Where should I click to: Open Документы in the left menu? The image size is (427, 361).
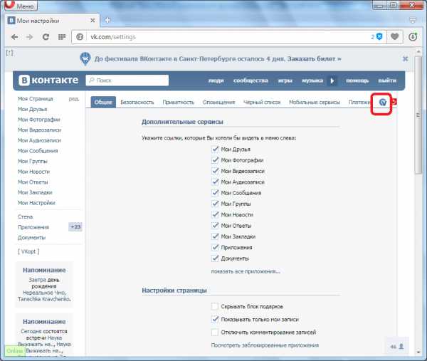(31, 238)
